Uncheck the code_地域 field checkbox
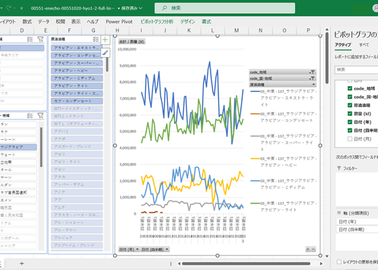 tap(350, 88)
